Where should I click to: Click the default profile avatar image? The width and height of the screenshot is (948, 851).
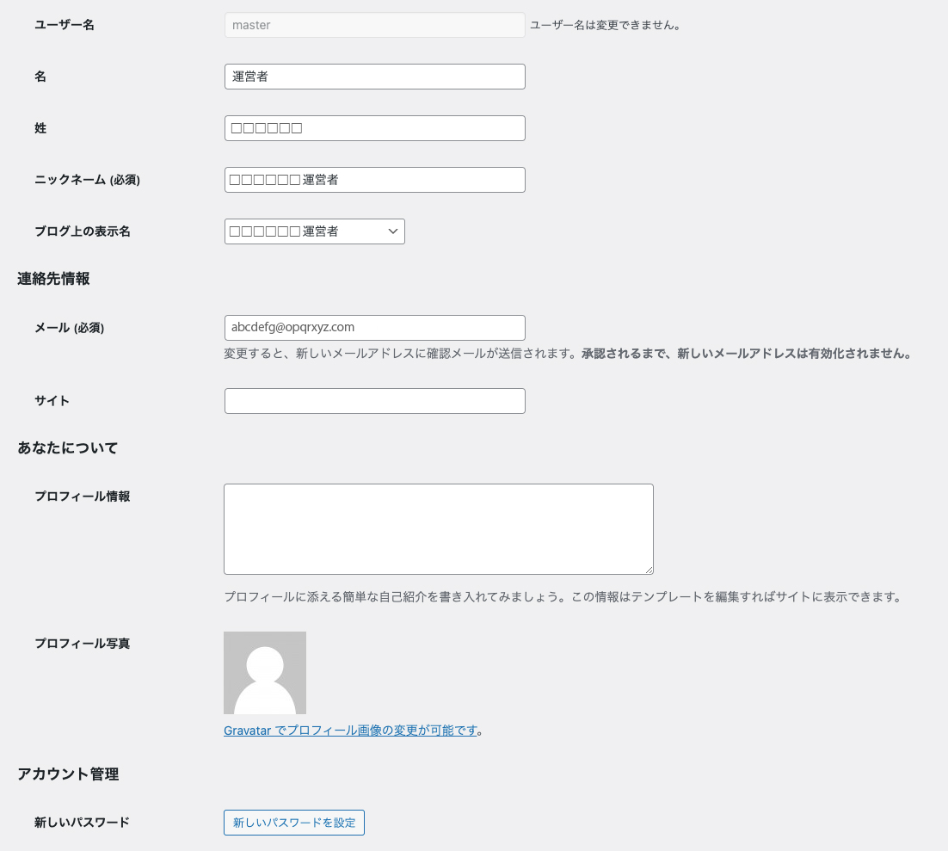coord(265,673)
